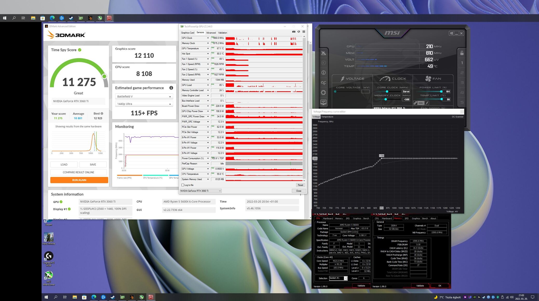Viewport: 539px width, 301px height.
Task: Toggle the ON priority switch in Afterburner
Action: point(421,103)
